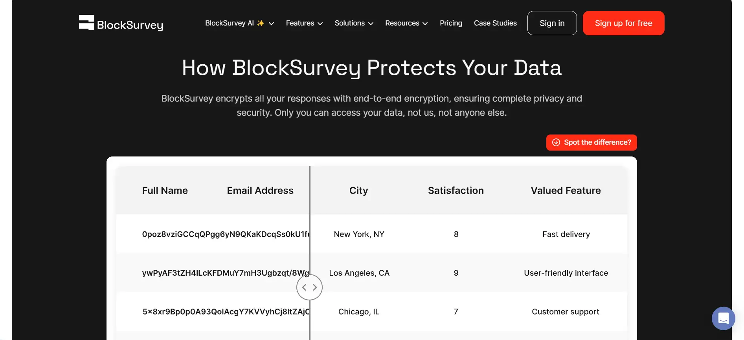The width and height of the screenshot is (744, 340).
Task: Click the Satisfaction column header
Action: 456,191
